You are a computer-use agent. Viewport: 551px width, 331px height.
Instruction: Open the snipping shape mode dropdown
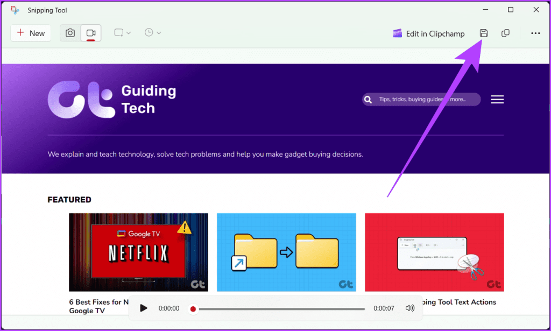(122, 33)
